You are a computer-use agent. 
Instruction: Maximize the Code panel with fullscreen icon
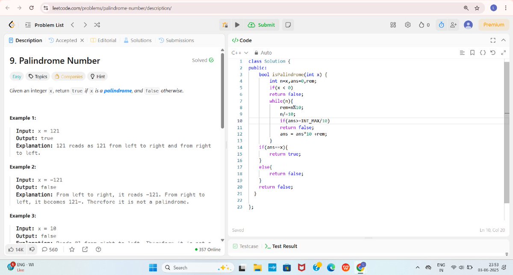pyautogui.click(x=493, y=40)
